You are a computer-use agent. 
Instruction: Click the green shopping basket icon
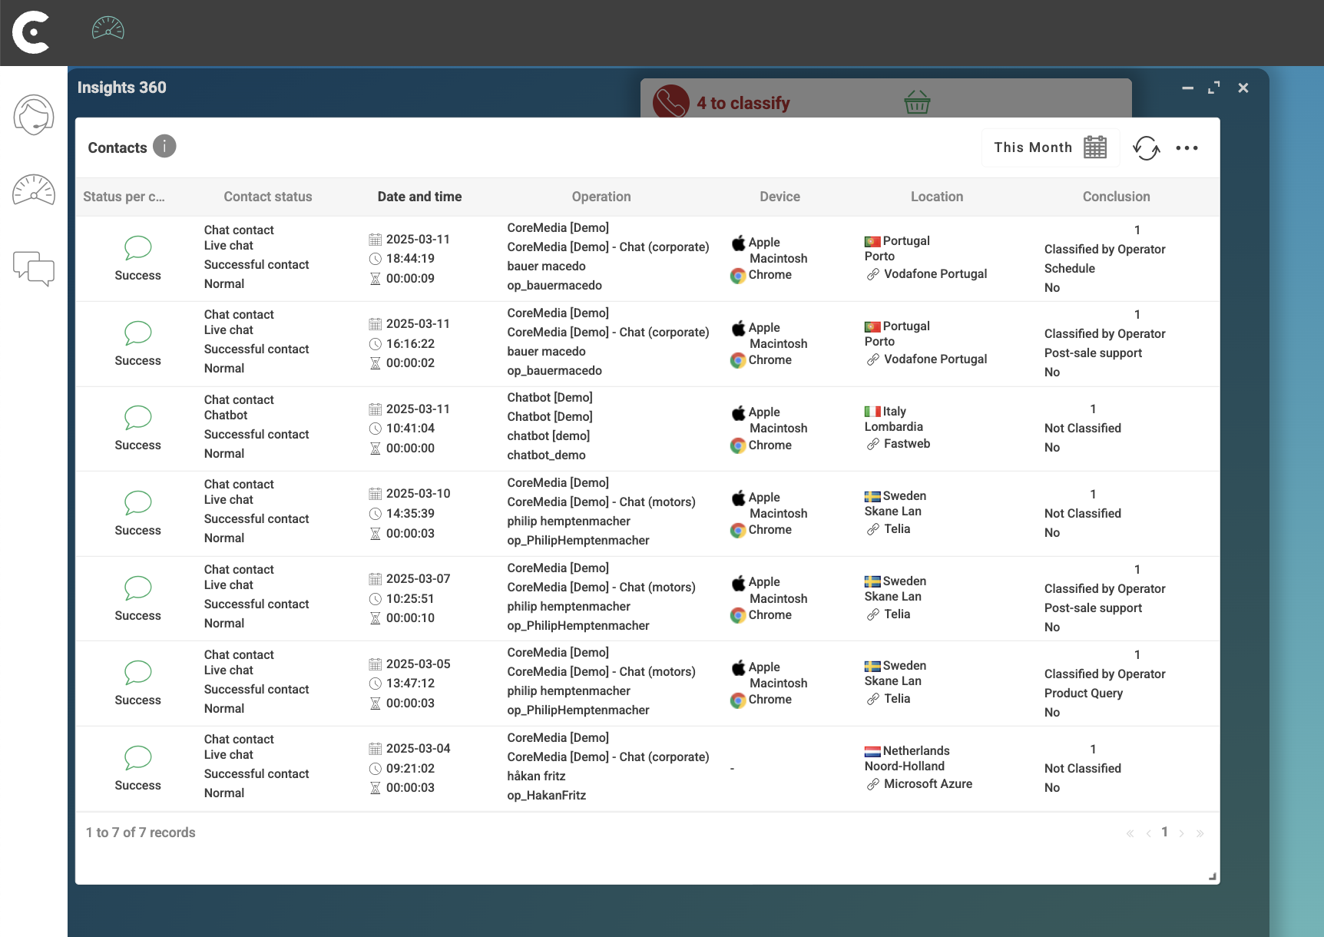(x=917, y=101)
